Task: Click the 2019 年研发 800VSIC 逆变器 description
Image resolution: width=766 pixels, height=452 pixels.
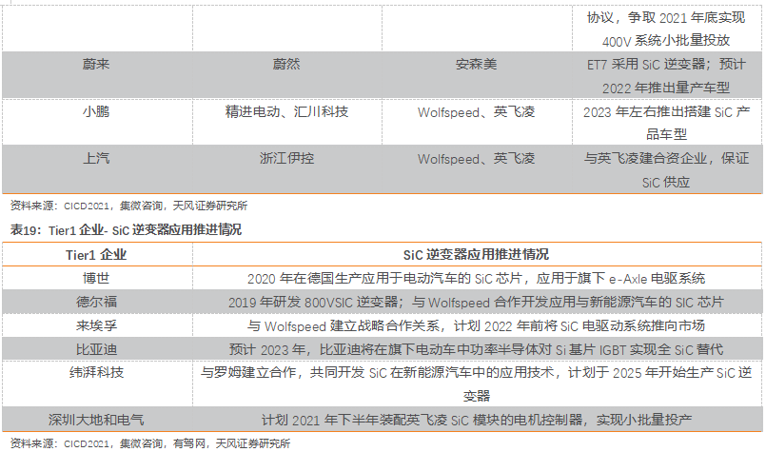Action: [477, 302]
